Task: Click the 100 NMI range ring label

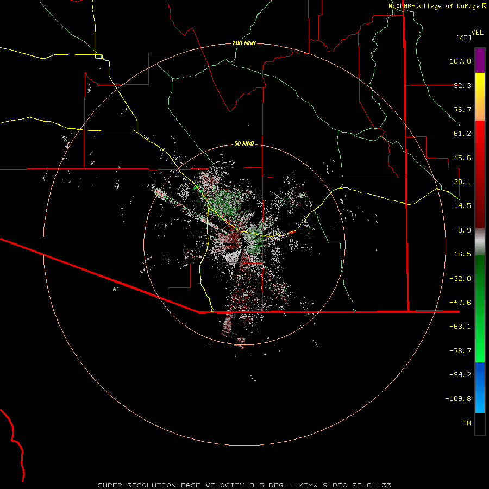Action: [244, 43]
